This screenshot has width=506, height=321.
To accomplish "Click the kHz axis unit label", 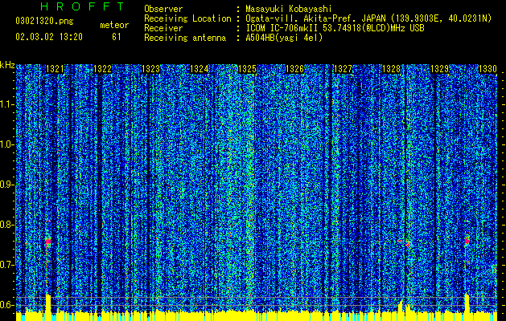I will (x=7, y=65).
